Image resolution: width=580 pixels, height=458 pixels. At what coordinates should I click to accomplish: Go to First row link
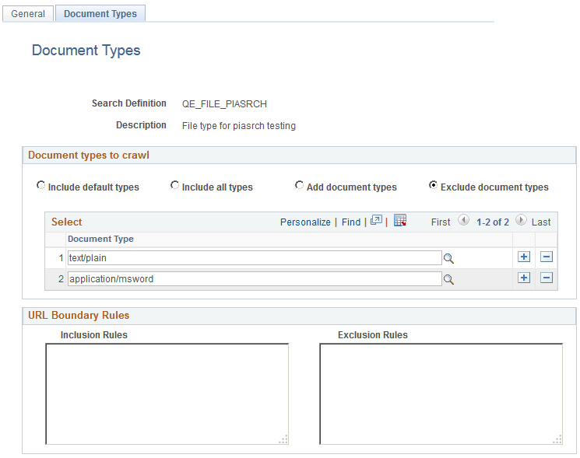[x=441, y=222]
